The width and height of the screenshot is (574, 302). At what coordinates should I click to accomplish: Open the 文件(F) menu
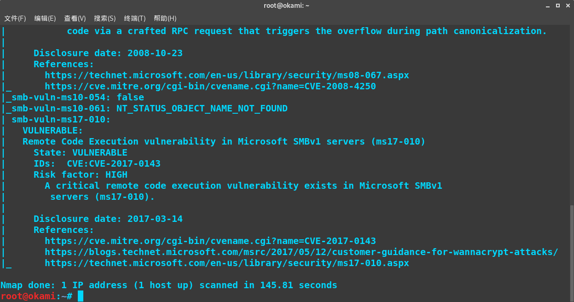pos(15,18)
